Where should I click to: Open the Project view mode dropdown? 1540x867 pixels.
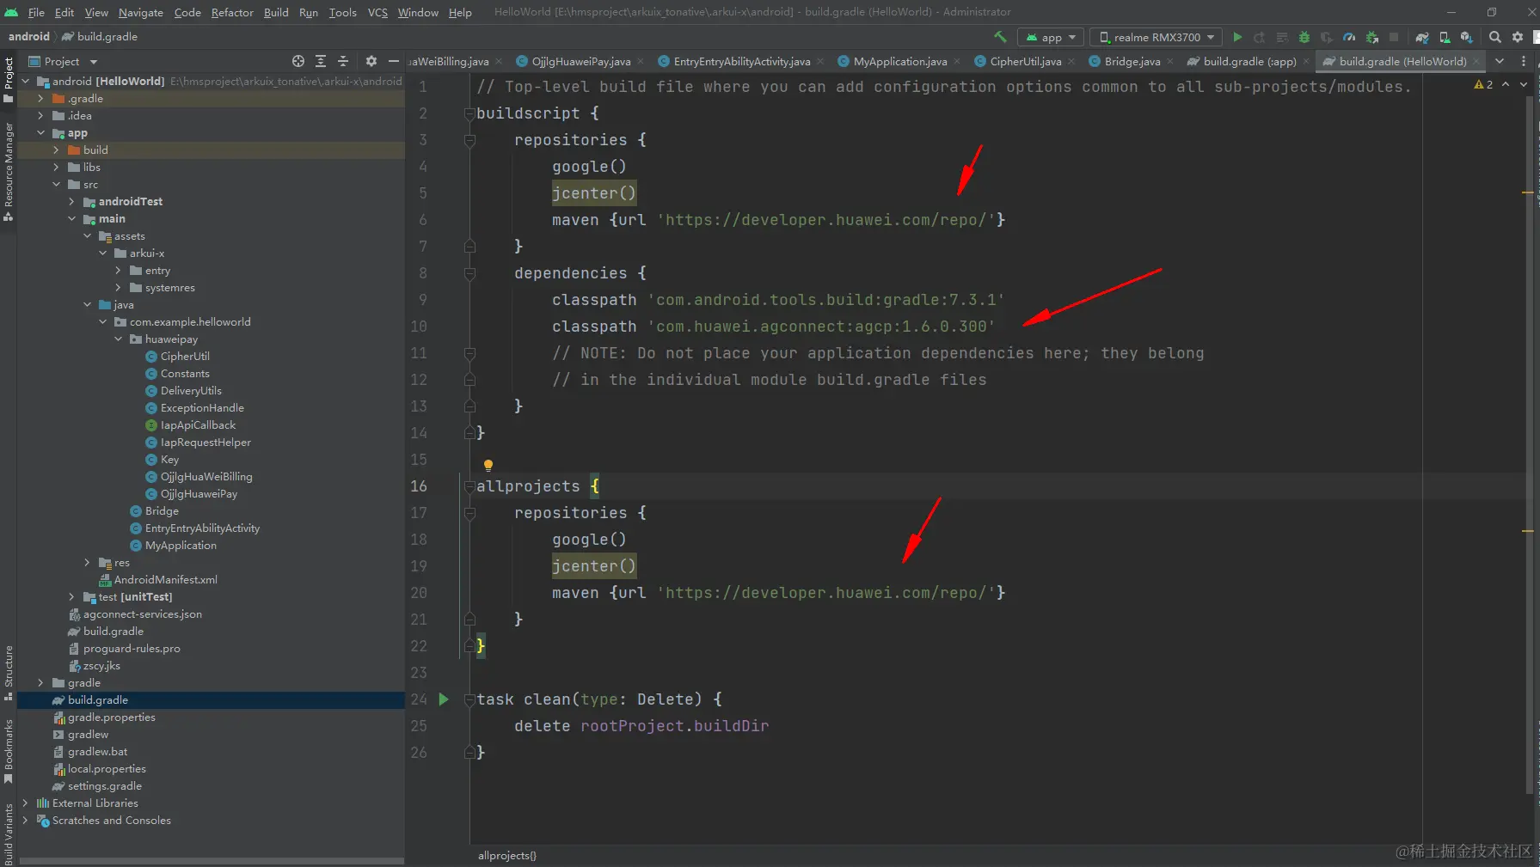pos(64,61)
